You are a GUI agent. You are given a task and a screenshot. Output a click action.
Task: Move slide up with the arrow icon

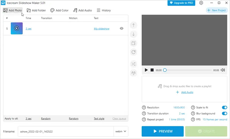click(133, 25)
